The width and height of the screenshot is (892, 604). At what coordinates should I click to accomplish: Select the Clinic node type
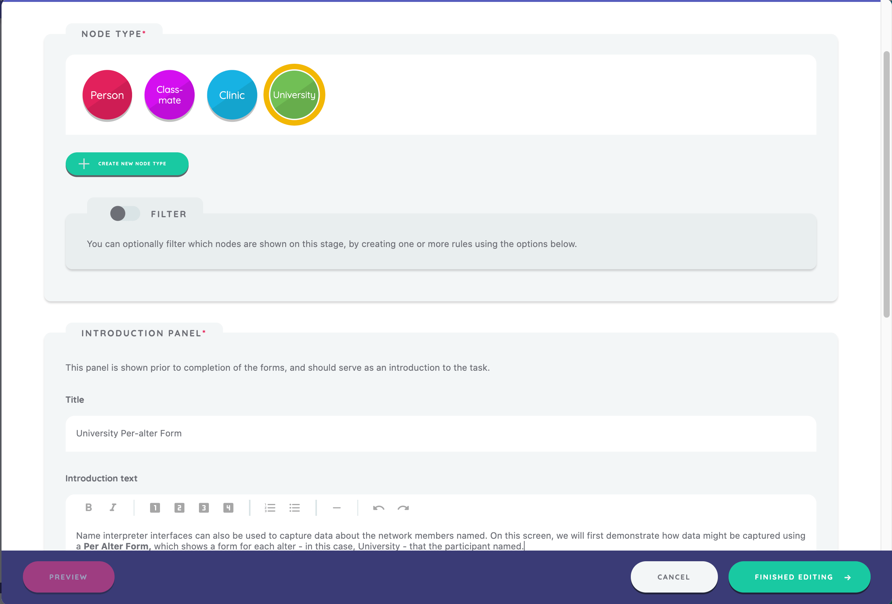tap(231, 95)
